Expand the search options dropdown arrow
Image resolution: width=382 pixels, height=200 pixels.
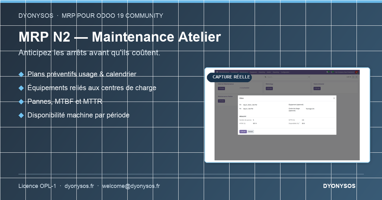coord(309,77)
